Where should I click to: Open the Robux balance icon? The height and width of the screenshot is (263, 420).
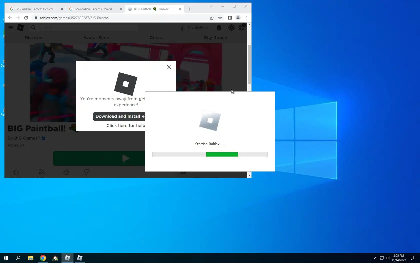231,28
